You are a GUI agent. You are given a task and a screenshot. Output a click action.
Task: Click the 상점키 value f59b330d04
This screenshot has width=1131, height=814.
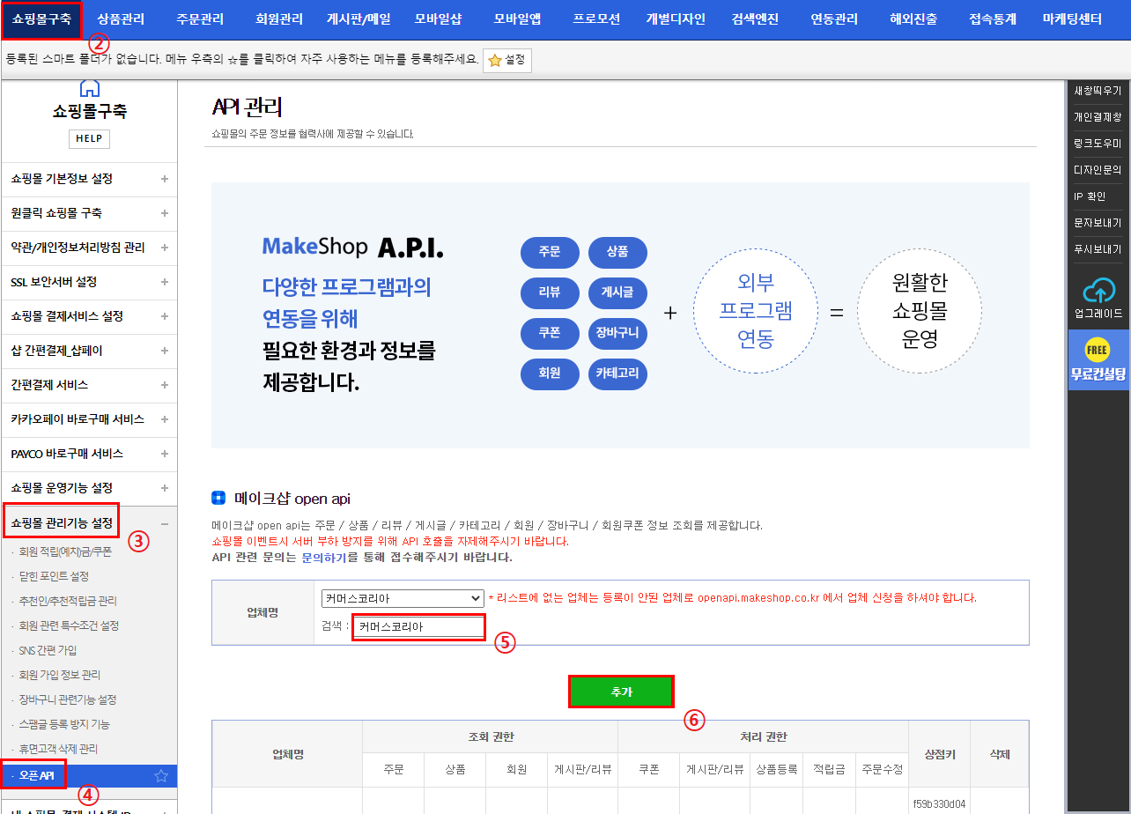click(939, 803)
